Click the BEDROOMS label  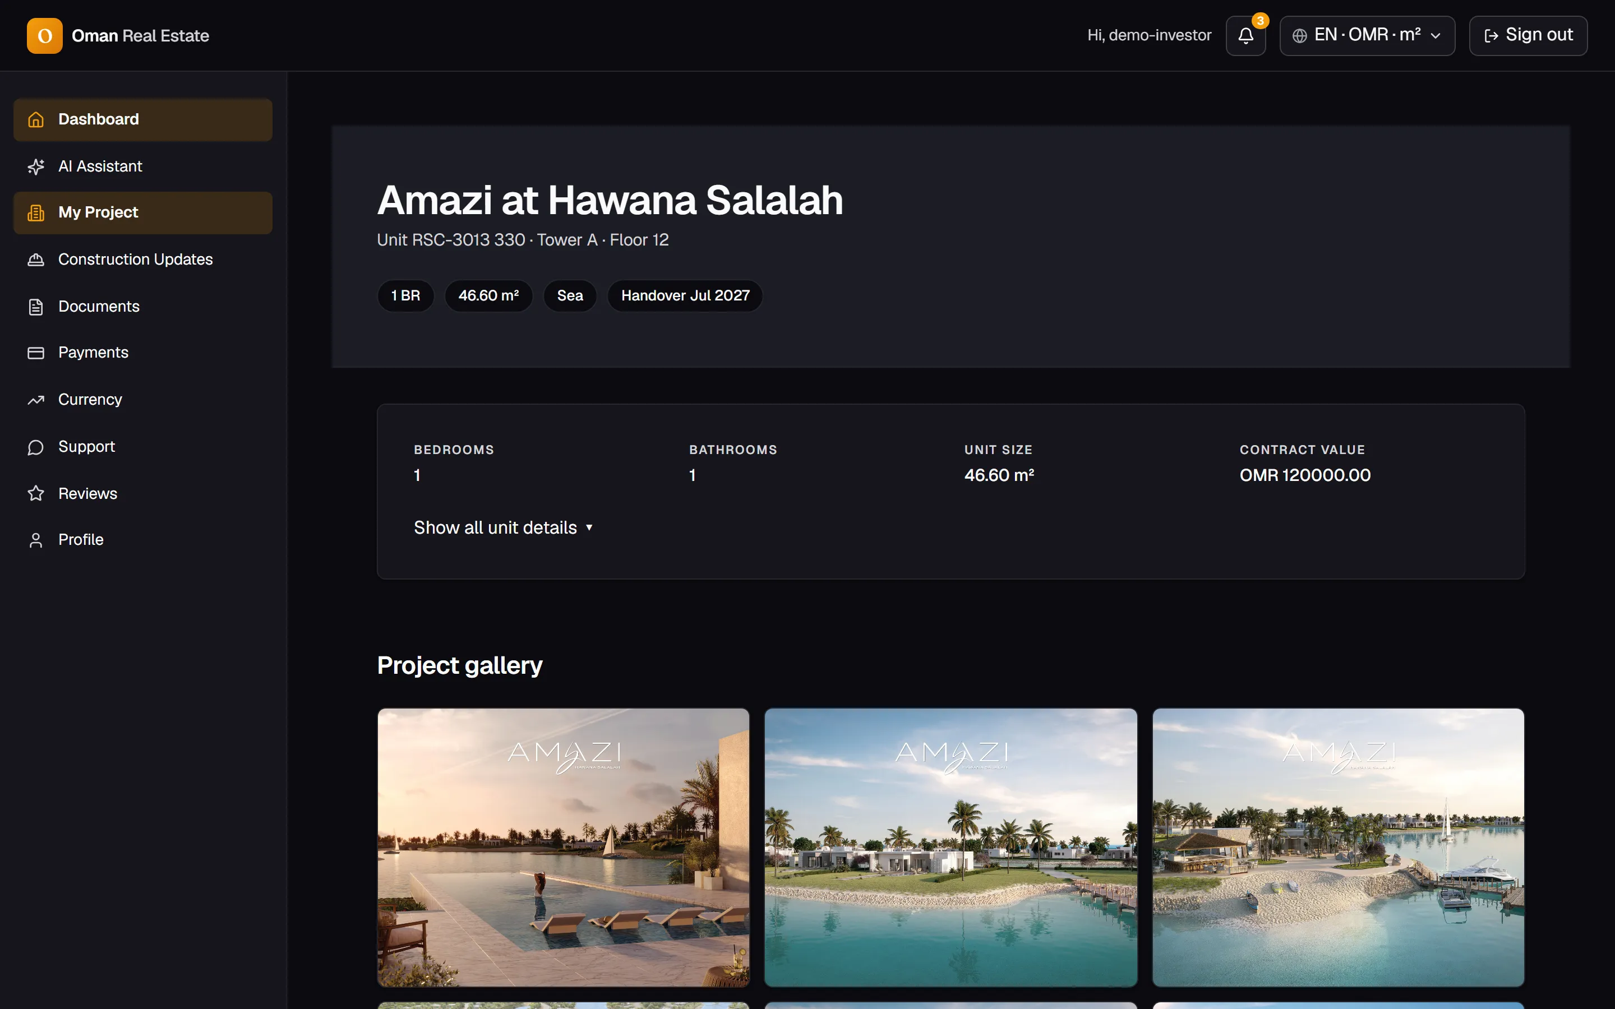coord(454,450)
